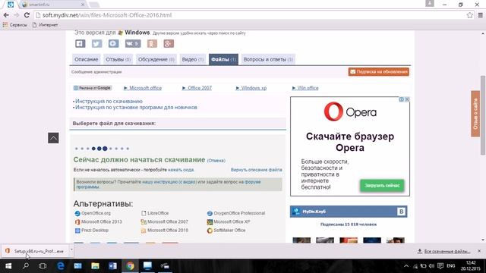Click Отмена download link

coord(216,161)
